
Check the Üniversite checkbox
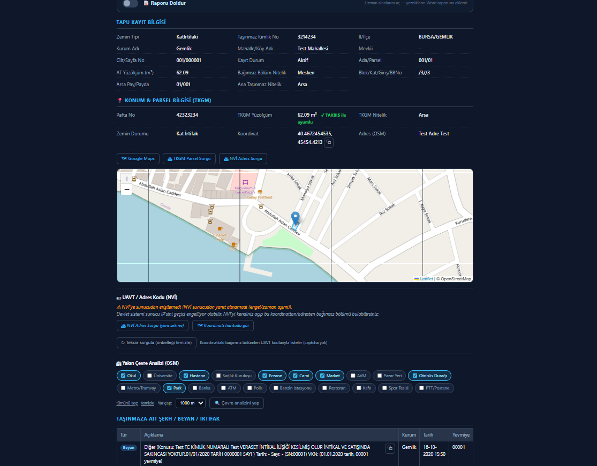(149, 376)
